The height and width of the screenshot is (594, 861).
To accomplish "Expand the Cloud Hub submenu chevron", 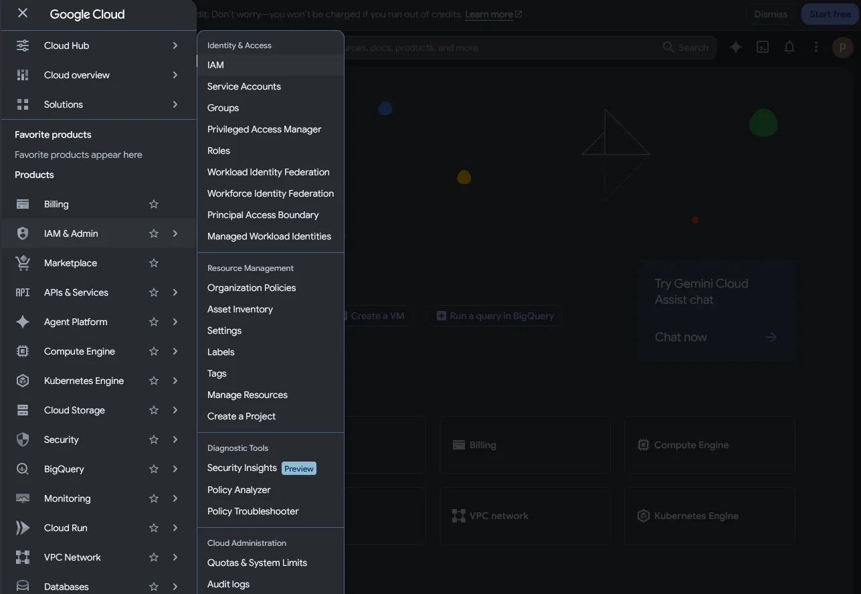I will (175, 45).
